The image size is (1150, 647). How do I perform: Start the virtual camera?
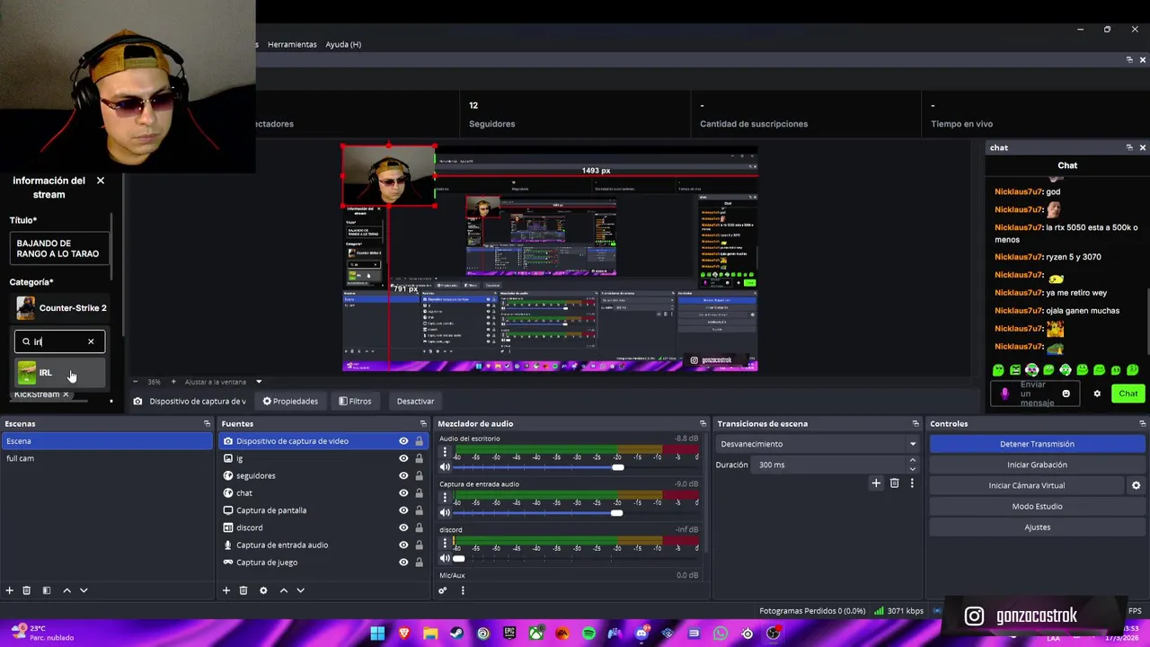[1027, 485]
